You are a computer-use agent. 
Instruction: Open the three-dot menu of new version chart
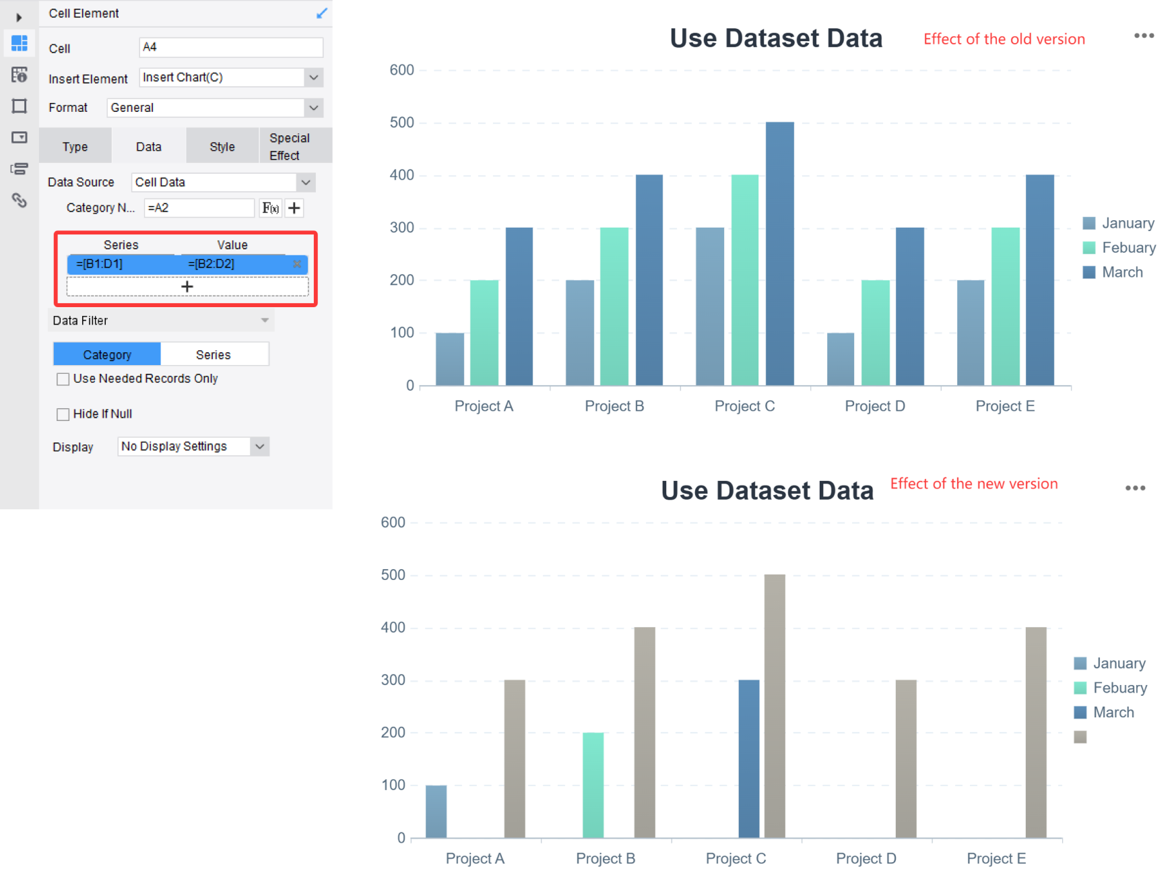point(1135,488)
